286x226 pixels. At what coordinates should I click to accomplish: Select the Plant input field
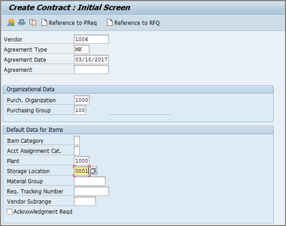pyautogui.click(x=82, y=161)
